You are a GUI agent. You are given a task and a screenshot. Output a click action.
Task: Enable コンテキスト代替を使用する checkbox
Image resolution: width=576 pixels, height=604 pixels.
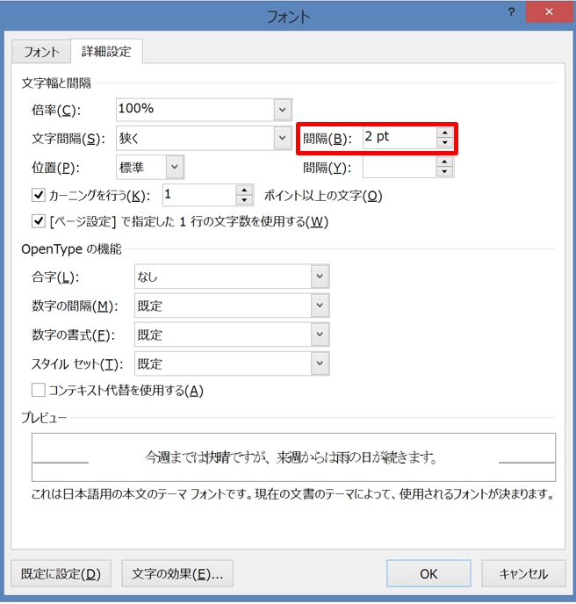(x=39, y=390)
